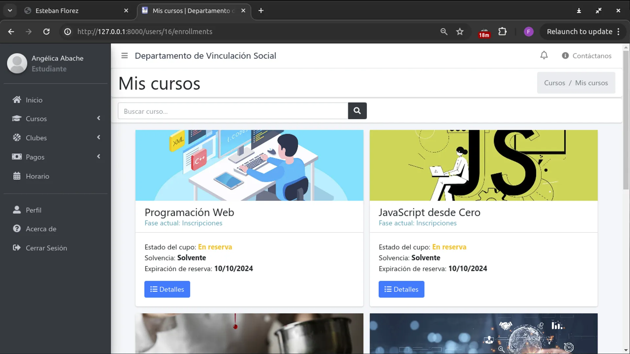Open the browser downloads icon

579,10
